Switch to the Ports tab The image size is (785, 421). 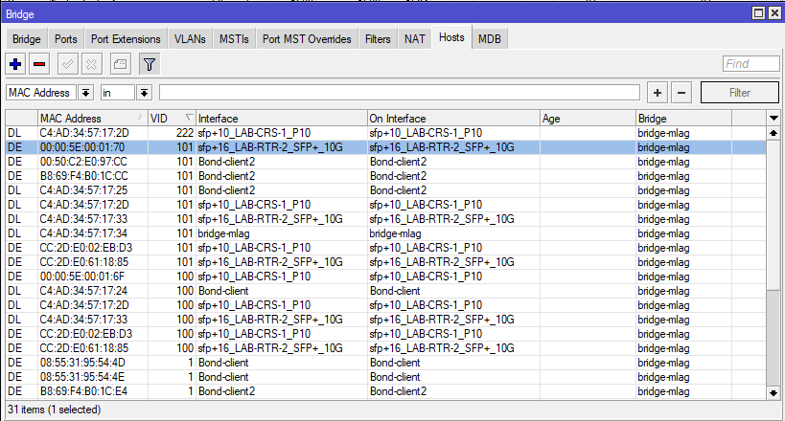(x=65, y=39)
